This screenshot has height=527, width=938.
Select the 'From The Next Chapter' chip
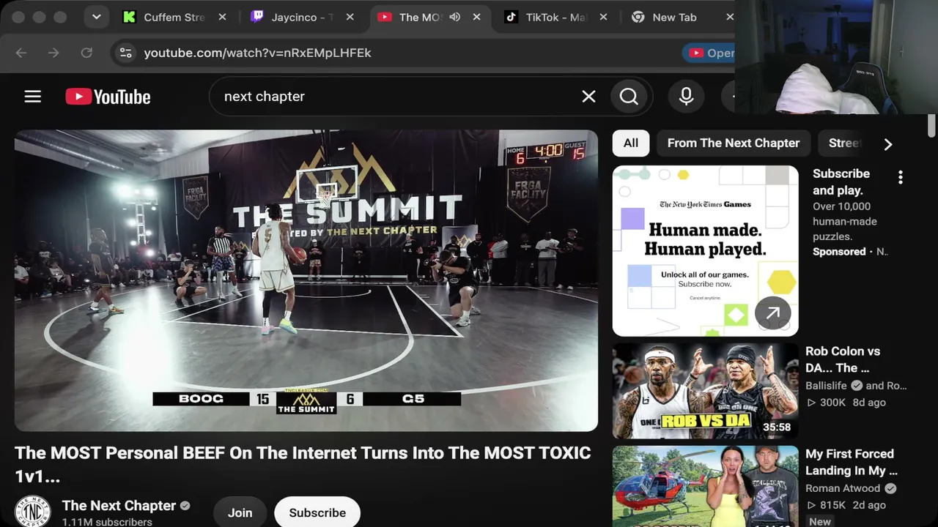tap(734, 143)
